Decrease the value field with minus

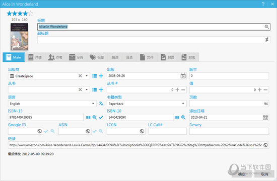pos(265,90)
